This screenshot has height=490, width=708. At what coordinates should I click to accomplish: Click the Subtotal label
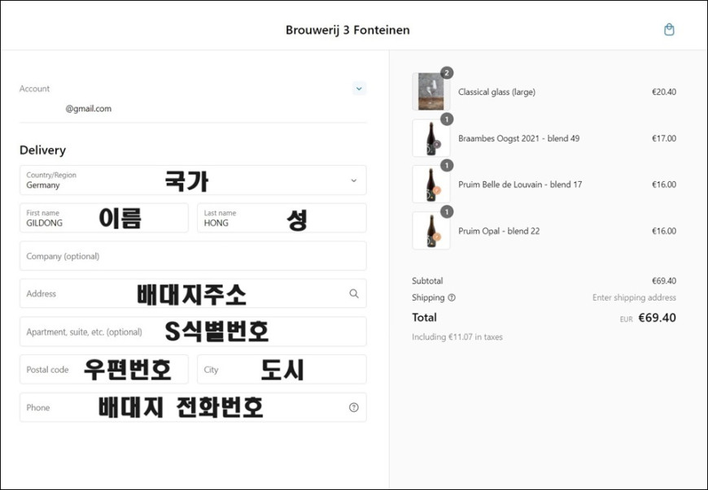tap(427, 281)
